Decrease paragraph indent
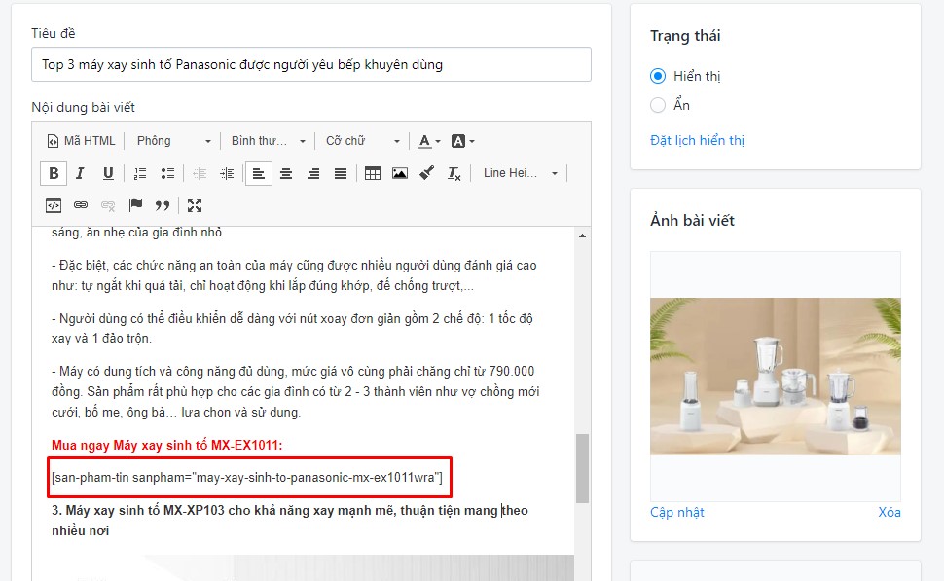The height and width of the screenshot is (581, 944). pyautogui.click(x=200, y=173)
